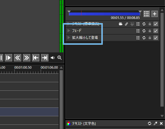
Task: Click the plus button to add effect
Action: [x=155, y=14]
